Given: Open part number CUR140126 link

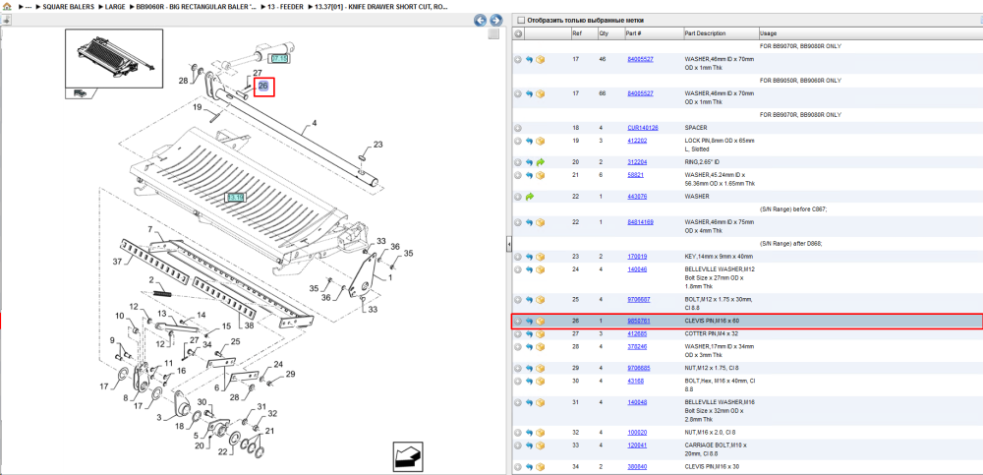Looking at the screenshot, I should point(643,128).
